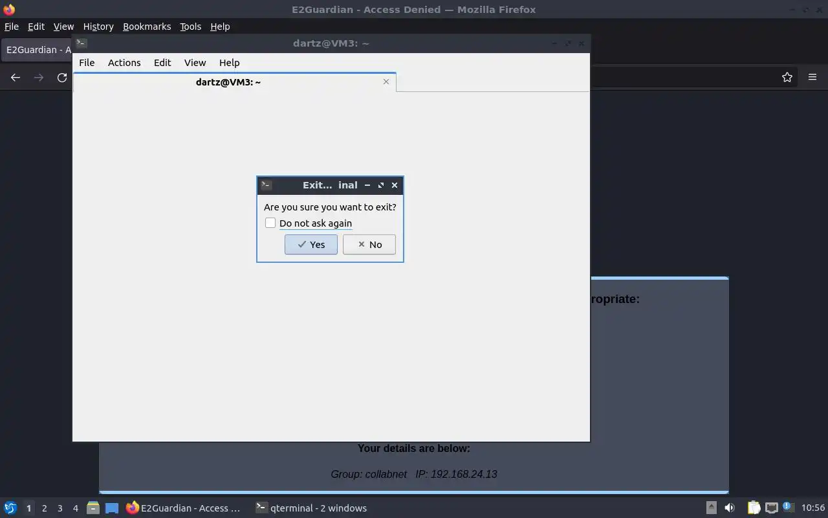Click the removable media eject tray icon
Image resolution: width=828 pixels, height=518 pixels.
coord(711,508)
